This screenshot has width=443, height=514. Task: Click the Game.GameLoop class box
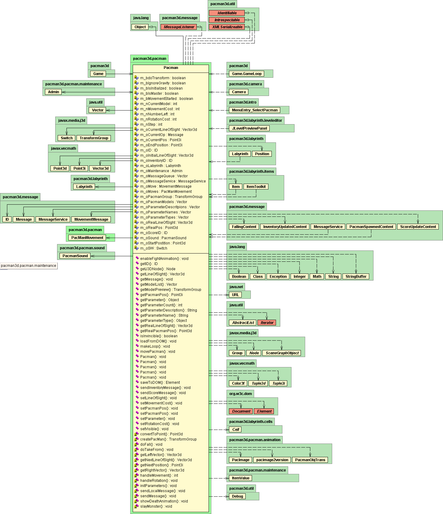tap(247, 74)
